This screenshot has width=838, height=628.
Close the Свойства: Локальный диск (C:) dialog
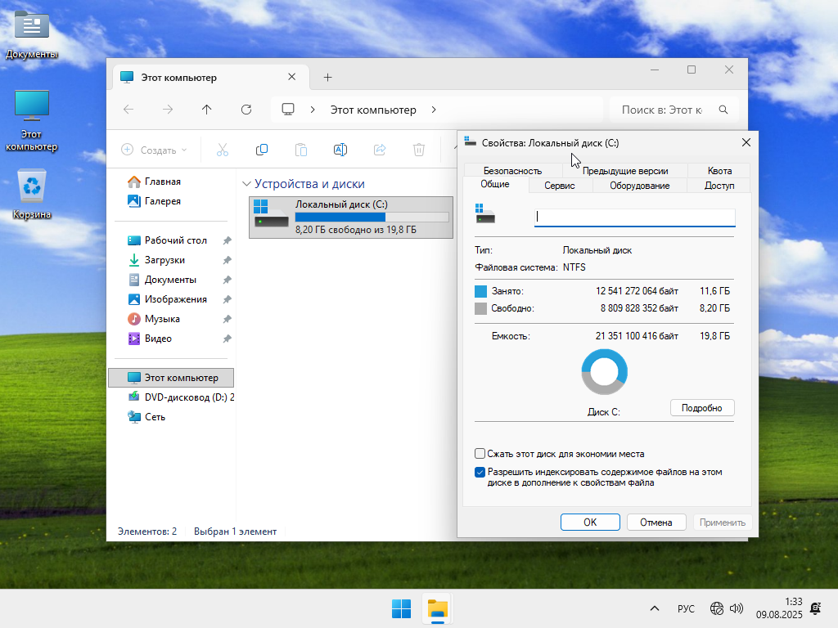point(746,142)
